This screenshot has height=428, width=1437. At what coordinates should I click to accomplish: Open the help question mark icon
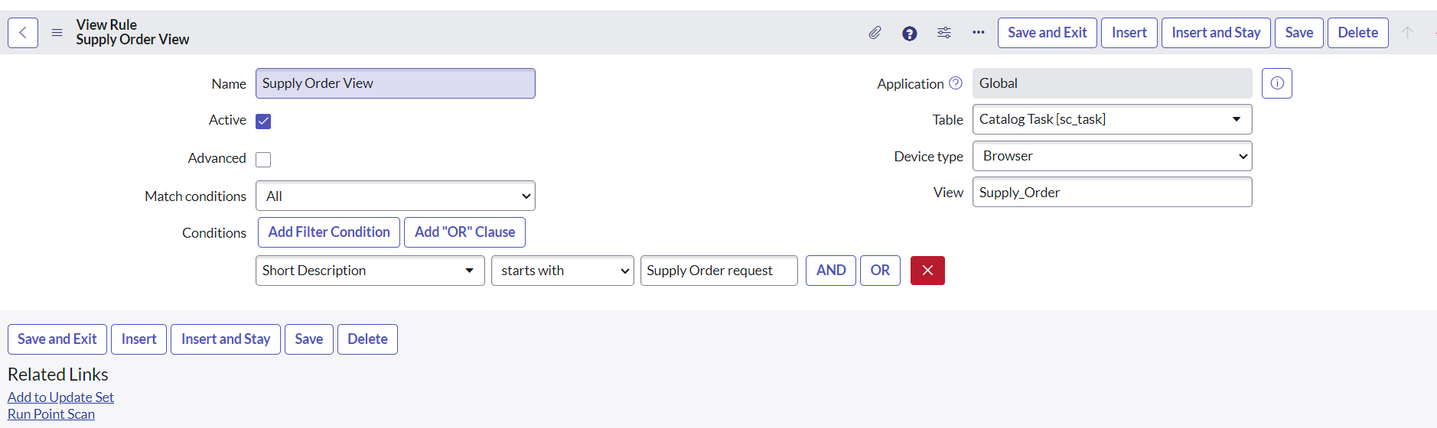[x=909, y=33]
